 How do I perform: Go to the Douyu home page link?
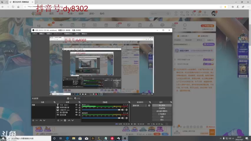click(x=51, y=13)
